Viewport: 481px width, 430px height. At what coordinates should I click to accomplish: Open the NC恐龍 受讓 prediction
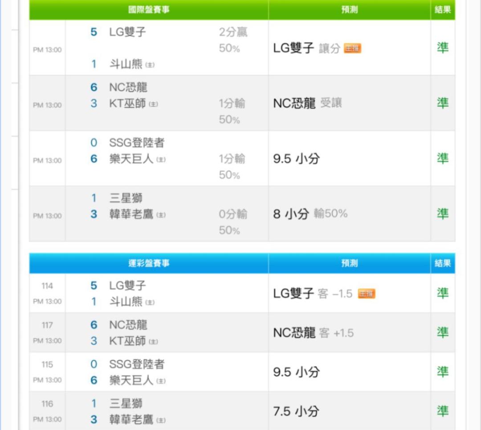[307, 103]
